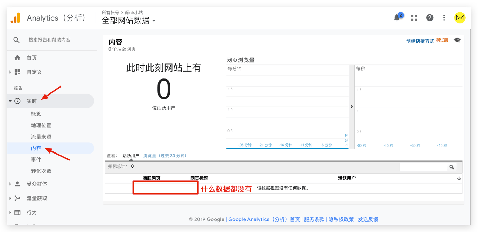Click the 每分钟 chart label
478x232 pixels.
pos(235,69)
